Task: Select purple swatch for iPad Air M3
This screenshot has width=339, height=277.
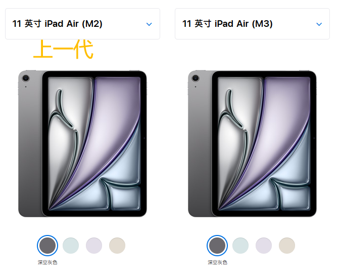Action: point(264,246)
